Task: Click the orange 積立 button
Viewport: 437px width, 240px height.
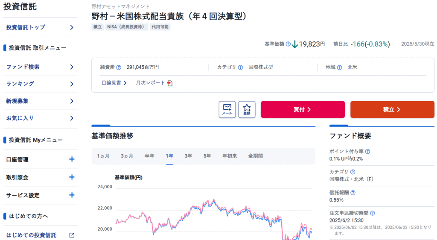Action: click(x=392, y=110)
